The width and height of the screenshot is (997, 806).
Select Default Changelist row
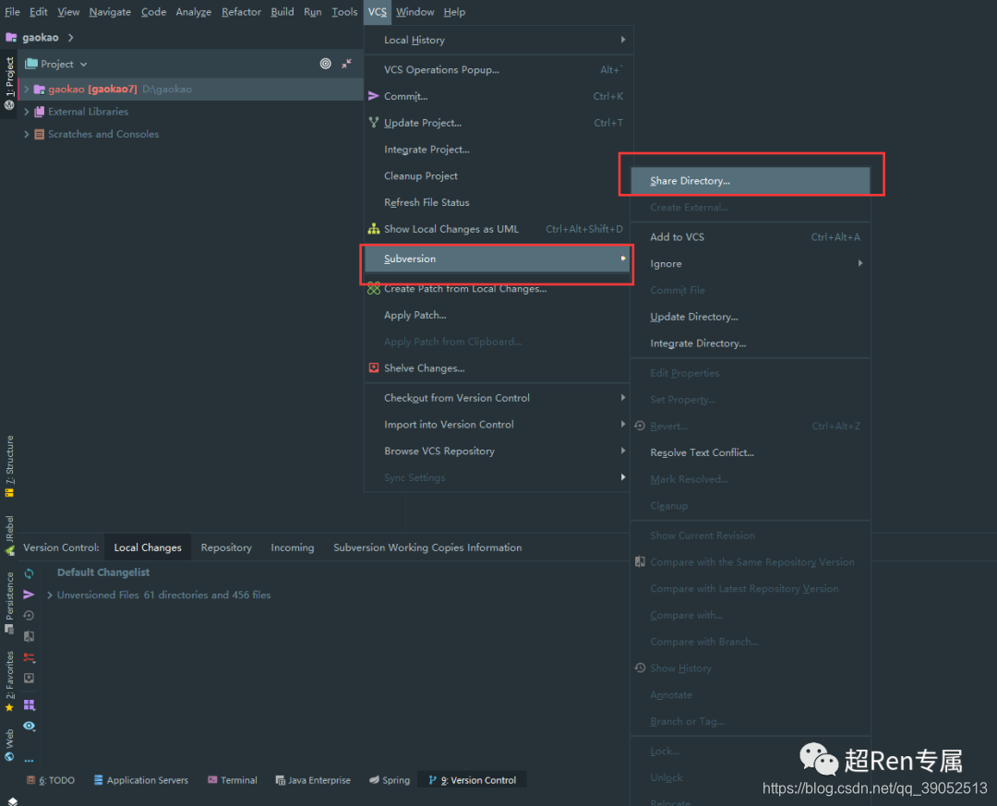(103, 572)
